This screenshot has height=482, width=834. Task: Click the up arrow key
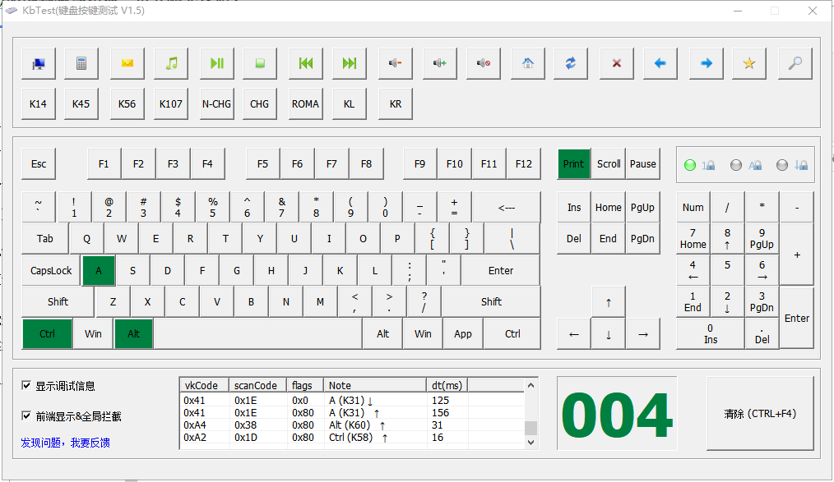609,302
